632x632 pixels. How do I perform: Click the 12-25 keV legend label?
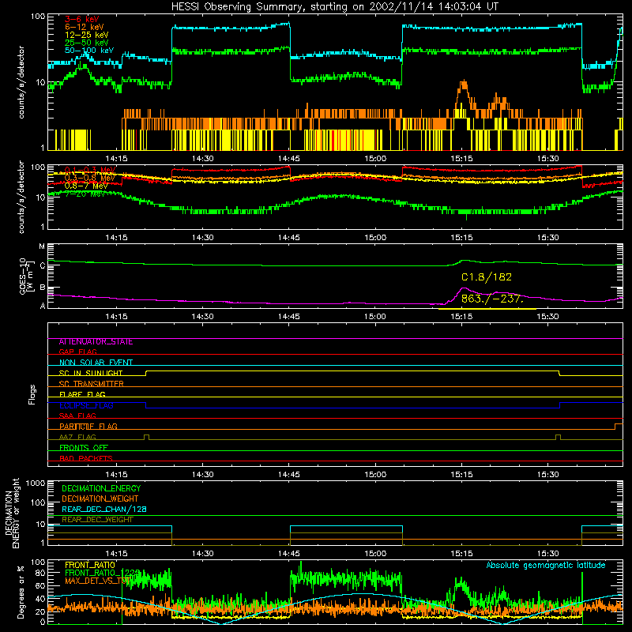click(x=86, y=35)
